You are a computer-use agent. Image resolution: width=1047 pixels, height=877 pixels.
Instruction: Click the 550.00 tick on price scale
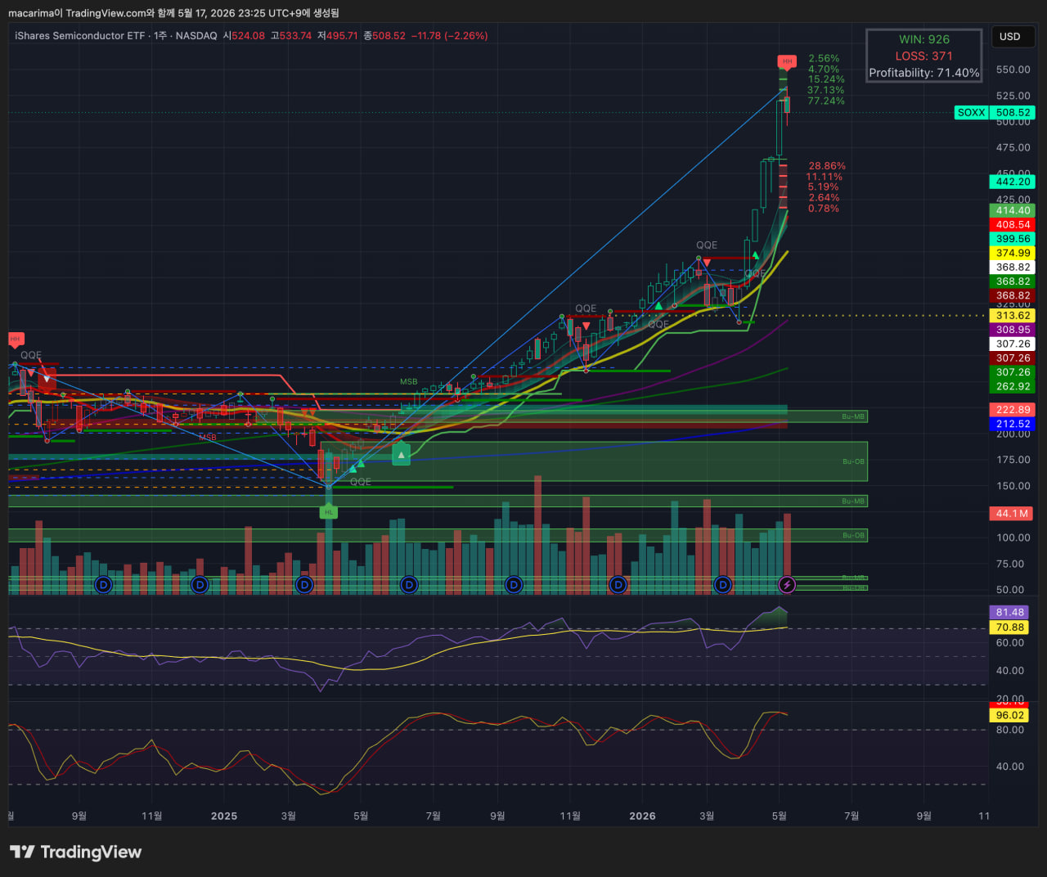click(1013, 70)
